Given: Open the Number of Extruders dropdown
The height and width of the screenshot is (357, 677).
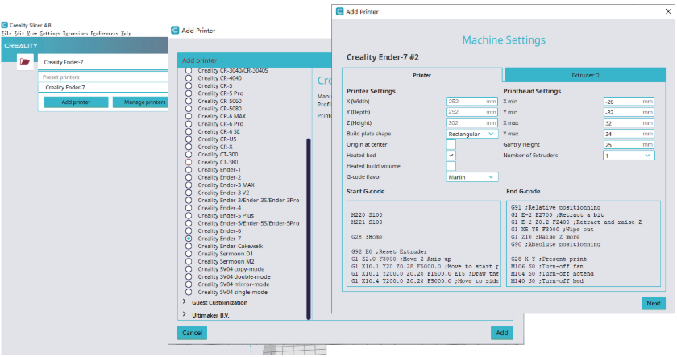Looking at the screenshot, I should click(x=629, y=156).
